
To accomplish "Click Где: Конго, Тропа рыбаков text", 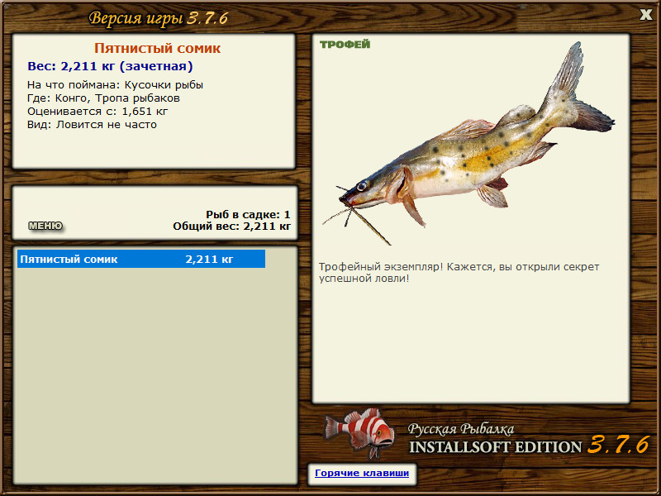I will point(104,98).
